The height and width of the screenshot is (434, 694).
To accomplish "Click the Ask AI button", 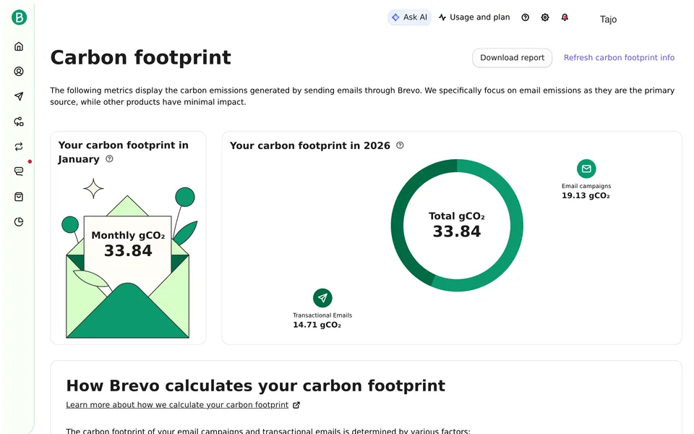I will coord(409,17).
